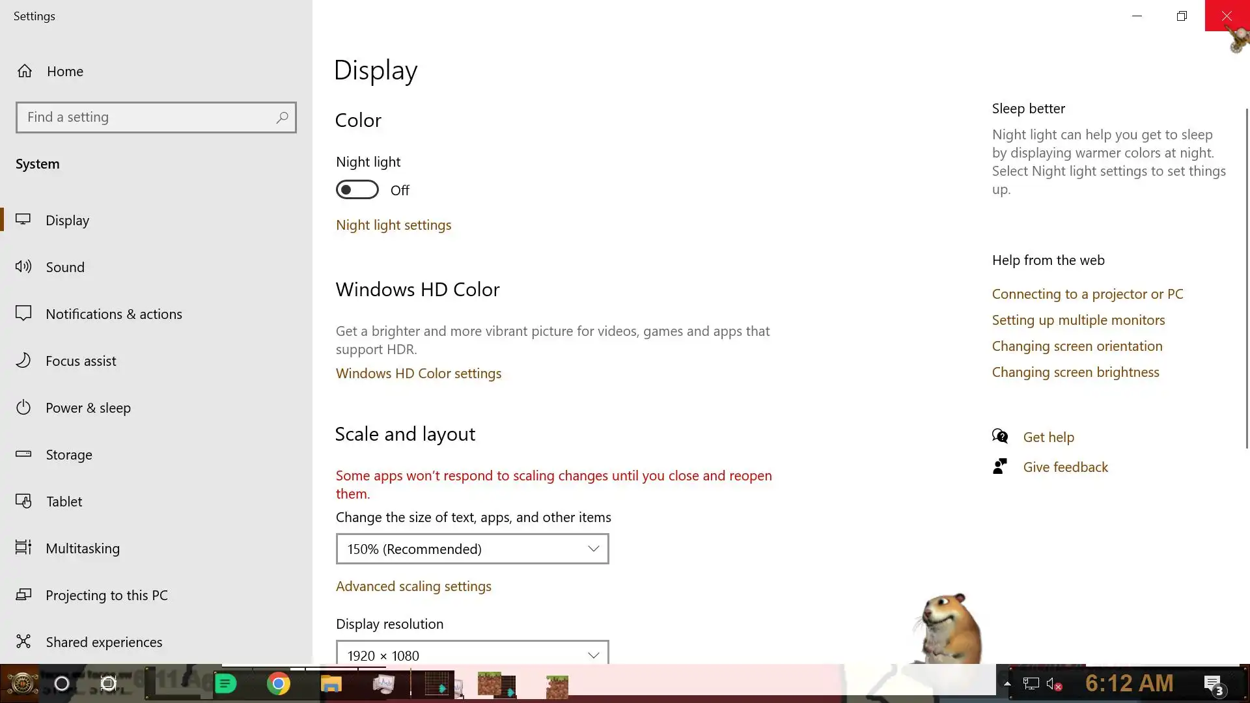Click the vertical scrollbar on right
The image size is (1250, 703).
(1247, 280)
